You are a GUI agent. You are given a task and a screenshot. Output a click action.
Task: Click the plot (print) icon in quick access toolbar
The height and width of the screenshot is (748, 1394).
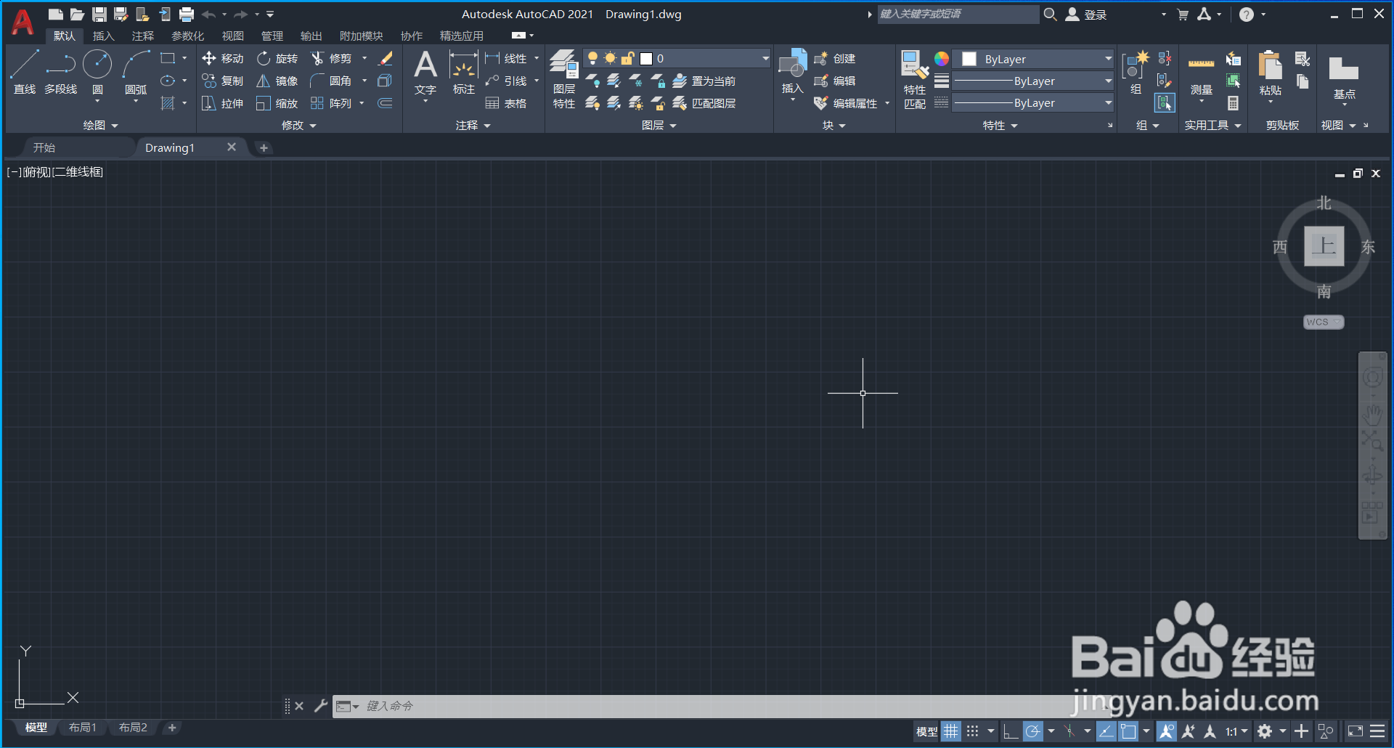(187, 14)
